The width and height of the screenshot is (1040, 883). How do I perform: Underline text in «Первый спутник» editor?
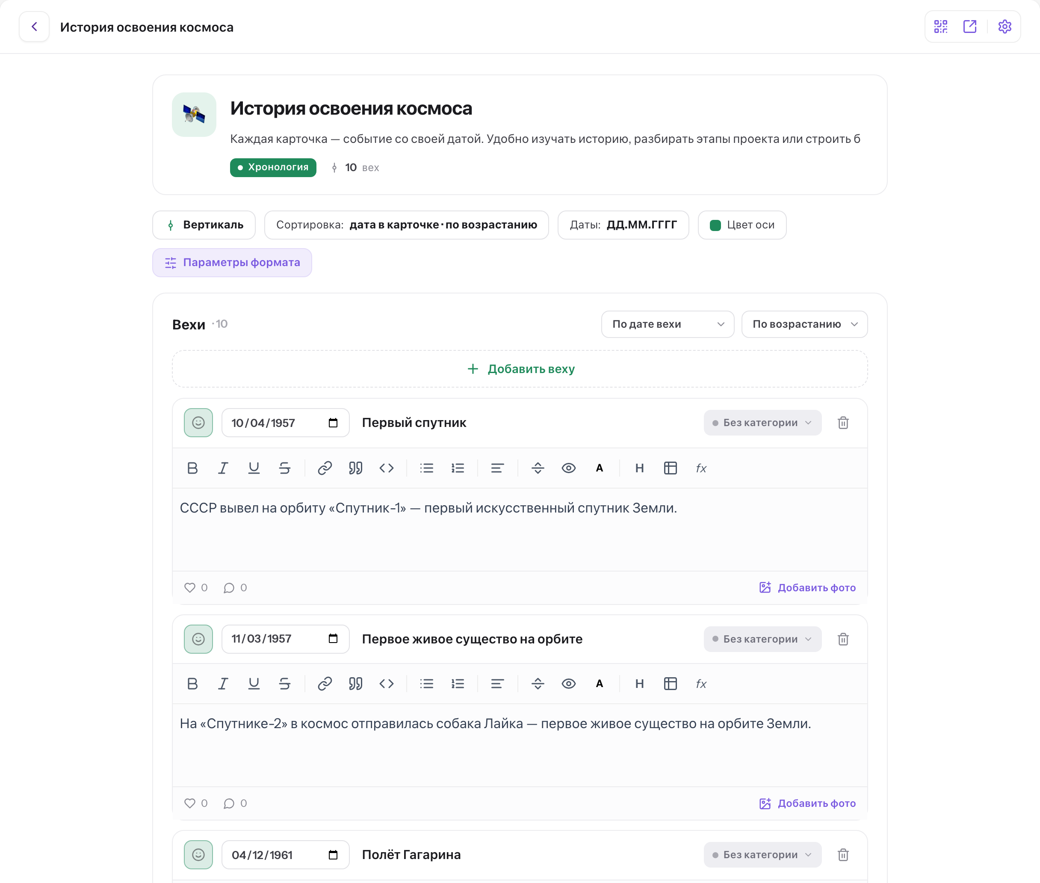[x=254, y=468]
